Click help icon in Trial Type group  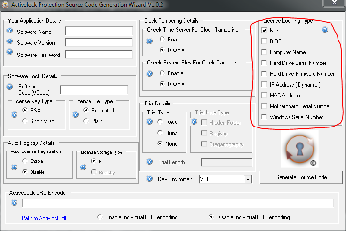tap(149, 121)
